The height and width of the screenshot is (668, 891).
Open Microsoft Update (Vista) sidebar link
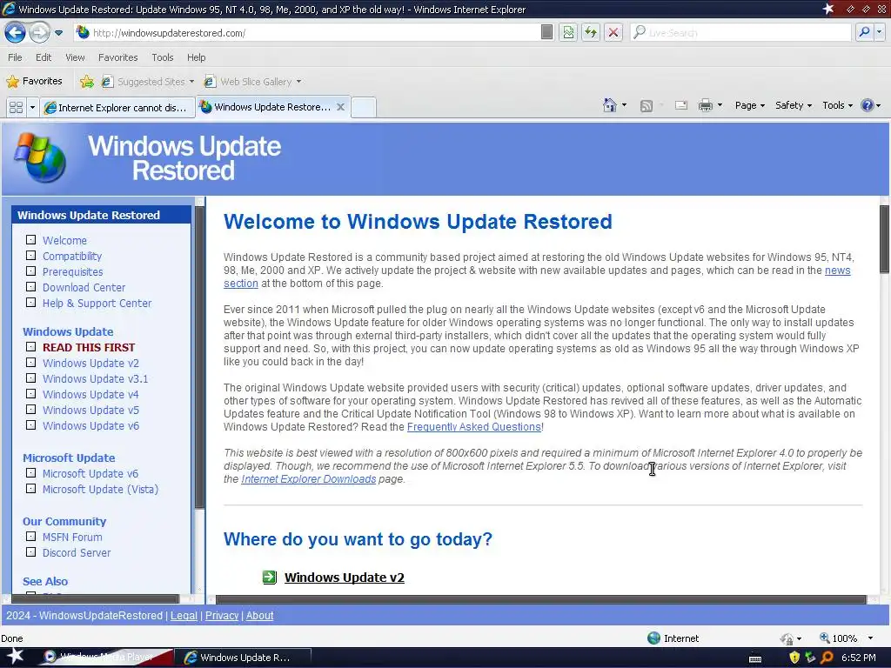tap(100, 489)
